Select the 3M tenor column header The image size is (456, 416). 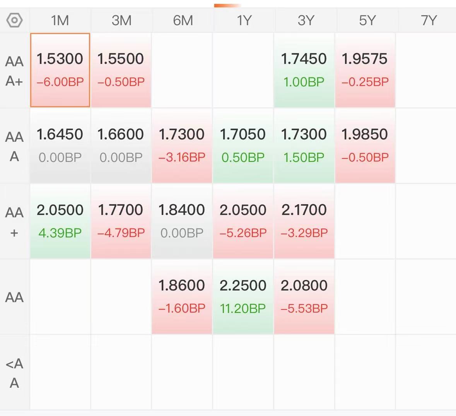[x=121, y=21]
